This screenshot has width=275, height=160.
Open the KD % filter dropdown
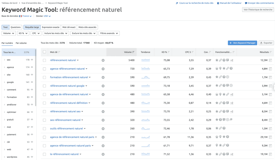point(23,33)
